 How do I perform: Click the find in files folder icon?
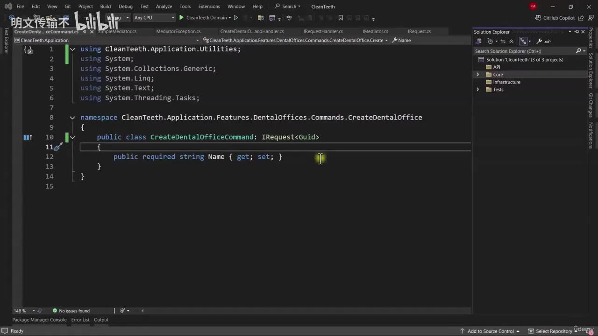(x=261, y=18)
